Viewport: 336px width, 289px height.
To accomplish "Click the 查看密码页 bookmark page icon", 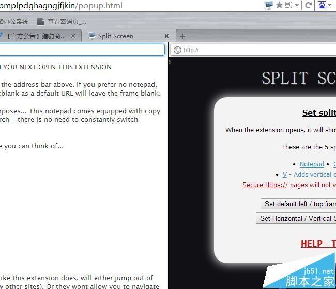I will (41, 22).
